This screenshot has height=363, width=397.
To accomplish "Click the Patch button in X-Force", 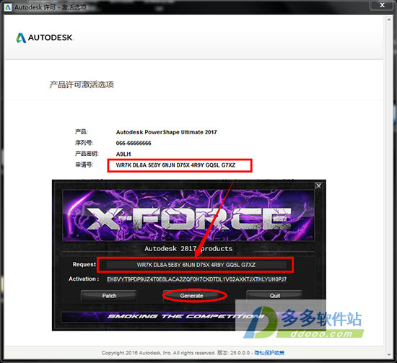I will (109, 296).
